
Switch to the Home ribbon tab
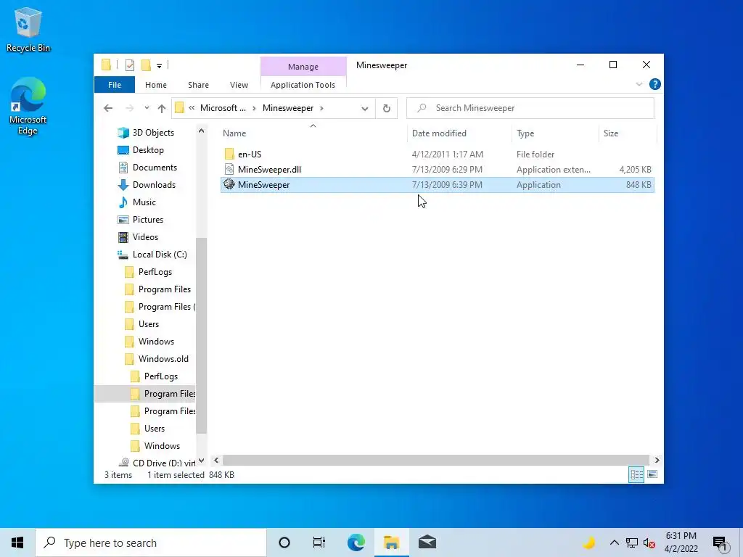coord(156,85)
